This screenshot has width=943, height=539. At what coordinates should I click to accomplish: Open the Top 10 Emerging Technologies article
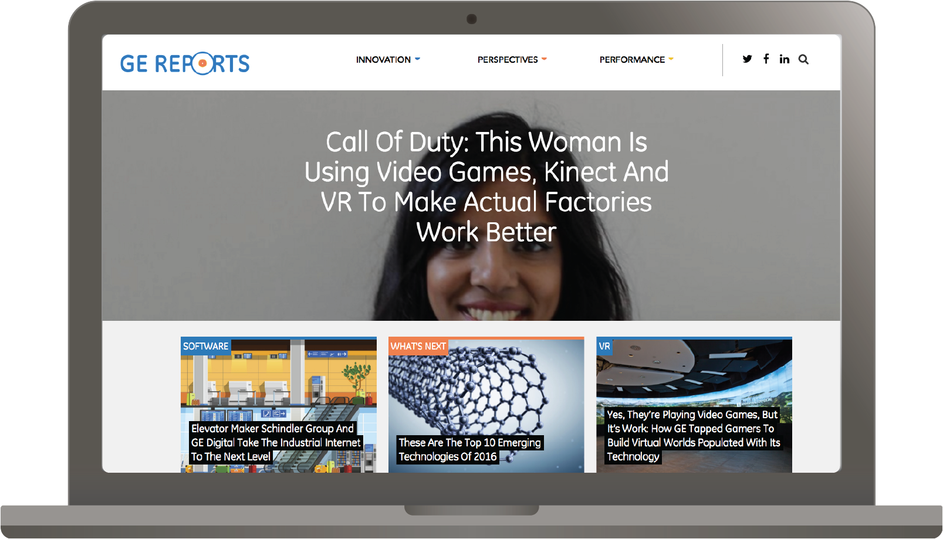tap(470, 450)
